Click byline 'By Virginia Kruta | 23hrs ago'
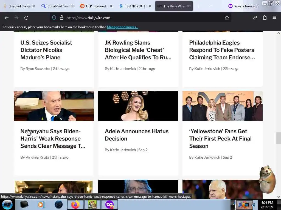Viewport: 281px width, 210px height. pos(44,157)
